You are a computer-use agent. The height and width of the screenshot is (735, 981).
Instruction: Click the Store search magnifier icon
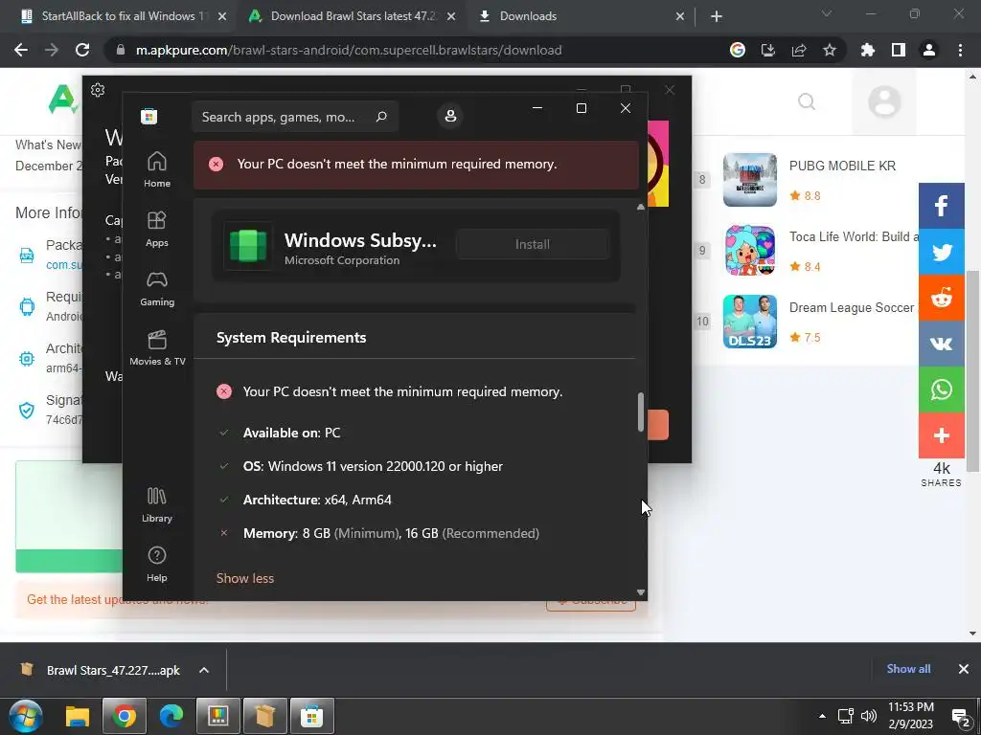[381, 116]
